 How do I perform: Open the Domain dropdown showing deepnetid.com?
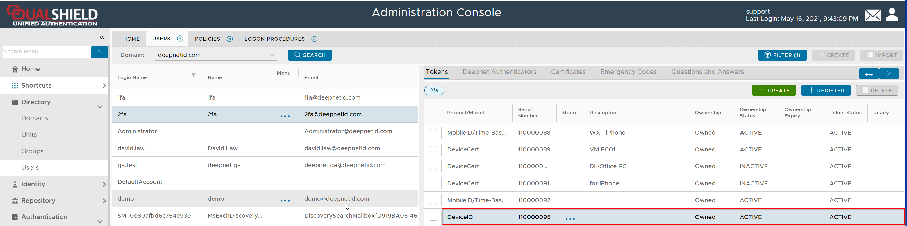215,55
